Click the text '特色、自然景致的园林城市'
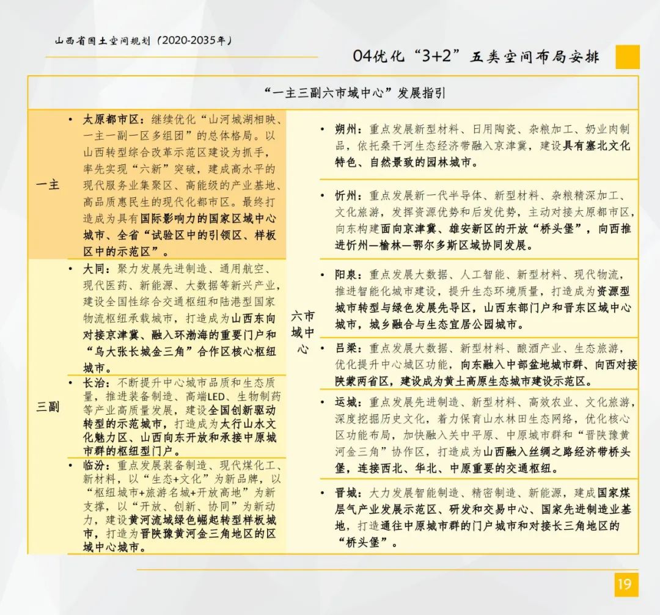660x615 pixels. point(403,162)
